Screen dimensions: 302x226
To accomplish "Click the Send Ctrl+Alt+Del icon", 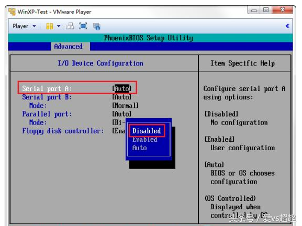I will (x=70, y=26).
